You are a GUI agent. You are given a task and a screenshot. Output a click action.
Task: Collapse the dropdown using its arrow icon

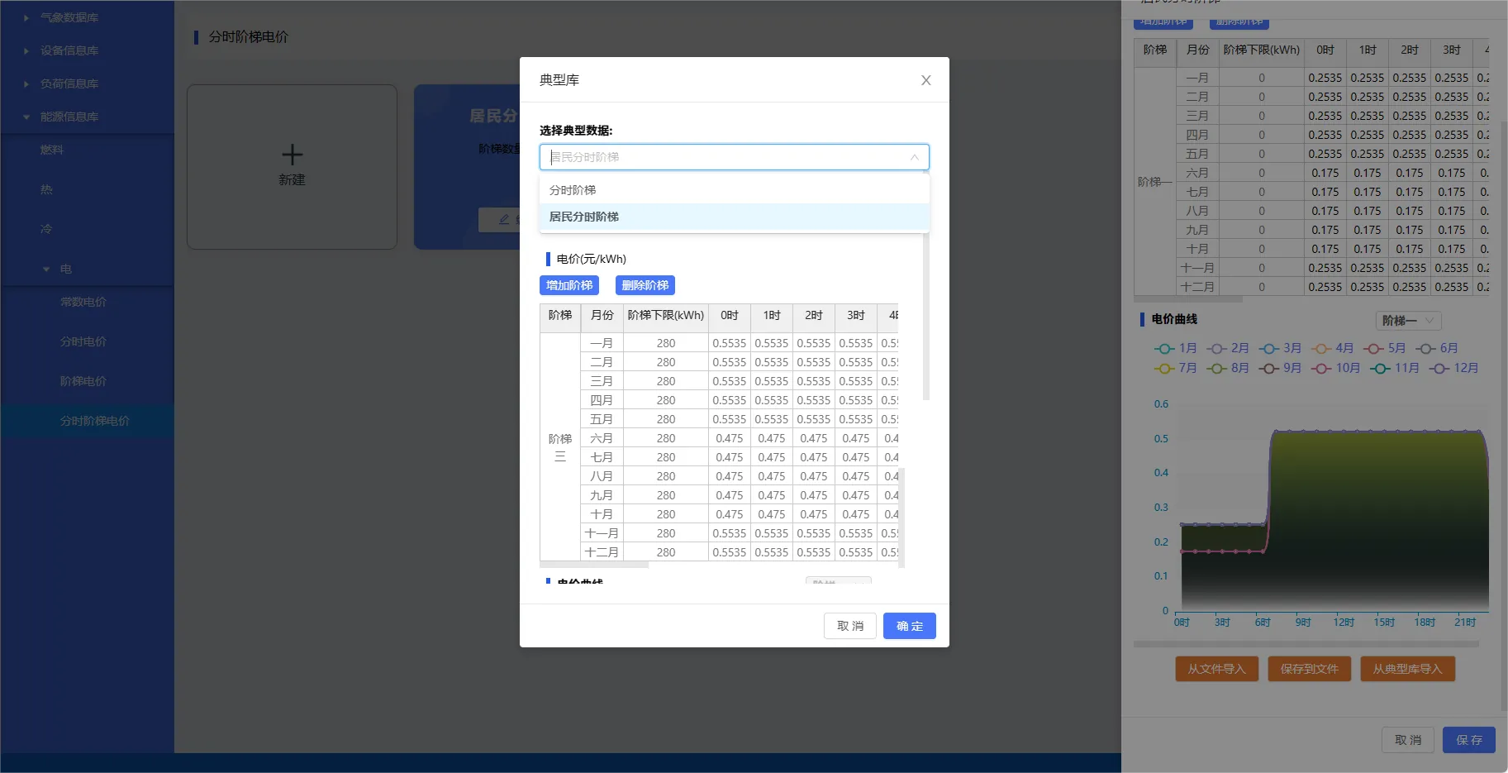click(914, 157)
